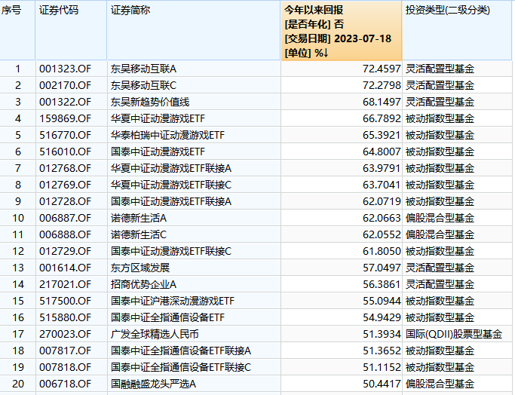
Task: Select 国际(QDII)股票型基金 type cell
Action: pyautogui.click(x=454, y=334)
